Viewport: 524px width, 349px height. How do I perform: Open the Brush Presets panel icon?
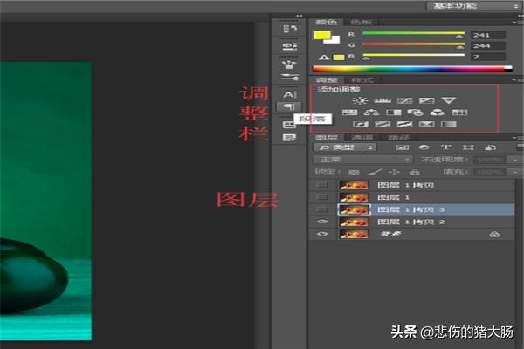pyautogui.click(x=289, y=64)
